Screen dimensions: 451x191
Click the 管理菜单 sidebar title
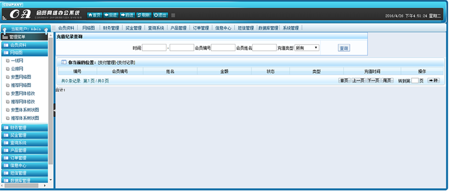pos(17,37)
